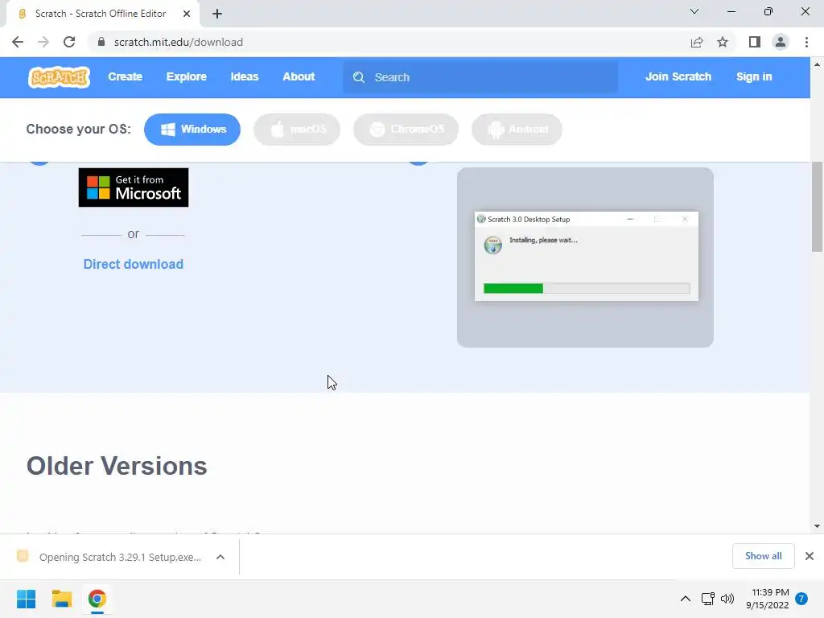Viewport: 824px width, 618px height.
Task: Open Chrome three-dot menu
Action: pyautogui.click(x=806, y=42)
